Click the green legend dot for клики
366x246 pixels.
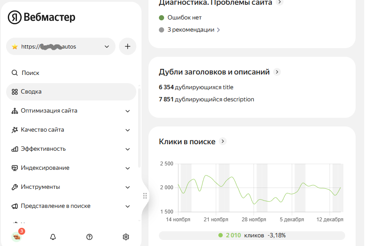pos(221,235)
